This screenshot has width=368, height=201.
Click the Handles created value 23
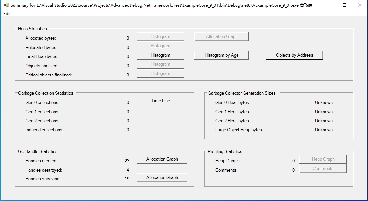coord(127,161)
